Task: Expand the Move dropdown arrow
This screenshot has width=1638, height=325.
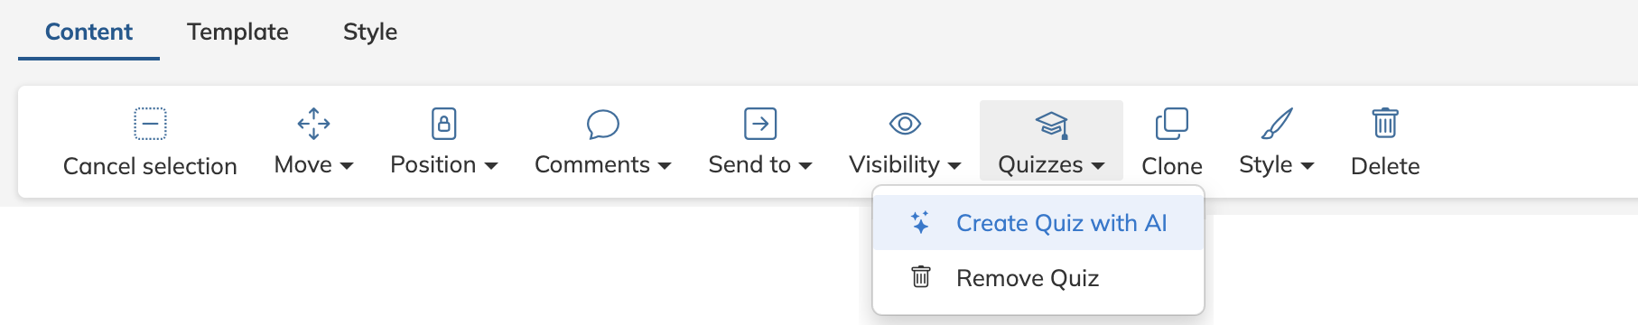Action: point(346,166)
